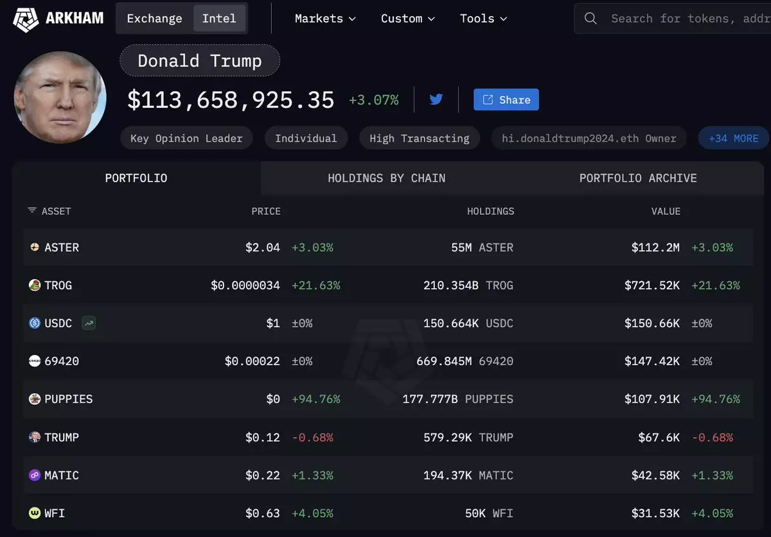Screen dimensions: 771x537
Task: Click the PUPPIES token icon
Action: coord(35,399)
